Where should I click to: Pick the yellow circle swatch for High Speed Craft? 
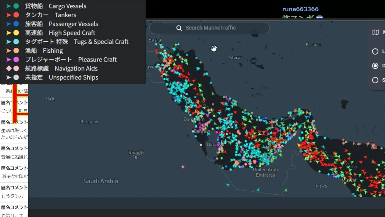[x=16, y=33]
